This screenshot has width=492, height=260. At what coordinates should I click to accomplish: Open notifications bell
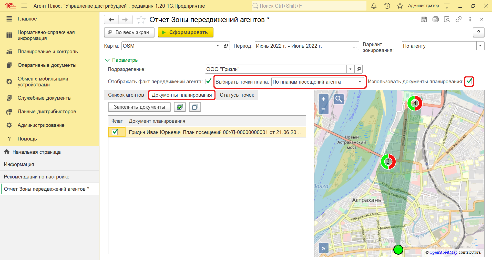374,6
